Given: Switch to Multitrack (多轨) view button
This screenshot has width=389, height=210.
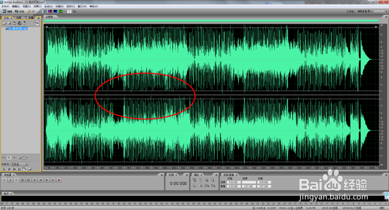Looking at the screenshot, I should [19, 11].
